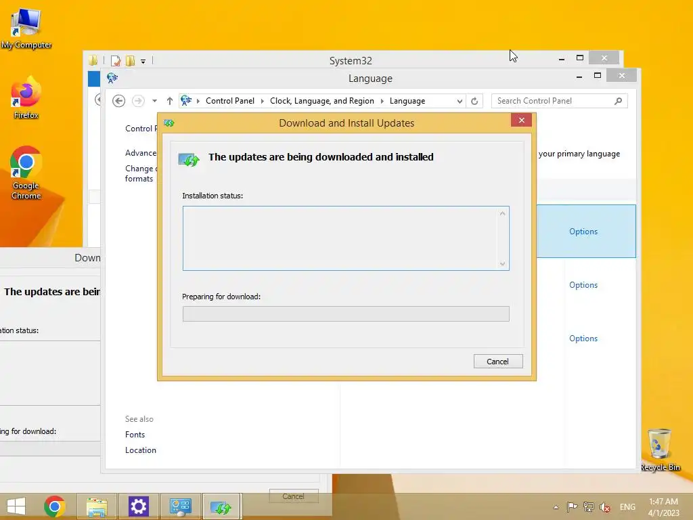
Task: Go up one level in Language window
Action: pyautogui.click(x=170, y=101)
